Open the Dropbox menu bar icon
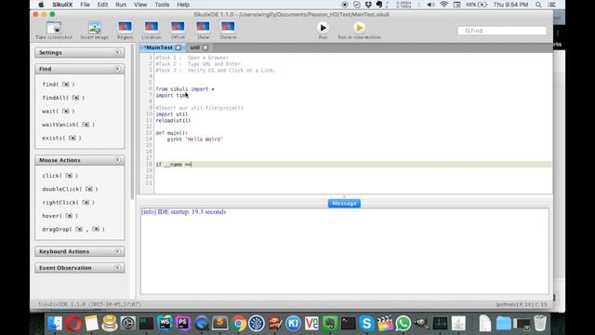Viewport: 595px width, 335px height. (368, 5)
